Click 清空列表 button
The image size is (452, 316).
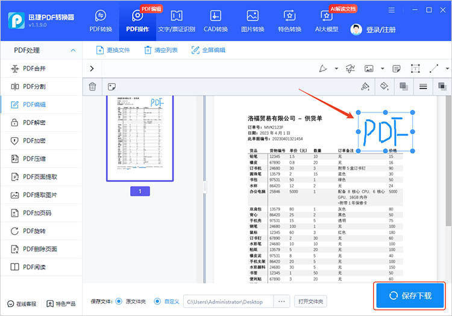click(160, 50)
